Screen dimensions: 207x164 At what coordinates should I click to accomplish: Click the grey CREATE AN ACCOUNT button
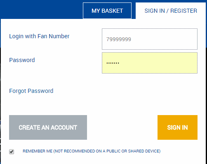48,127
